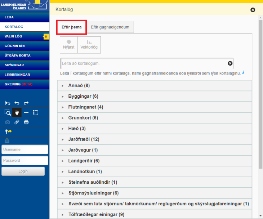Pick the ruler measure tool
Screen dimensions: 263x219
(26, 112)
